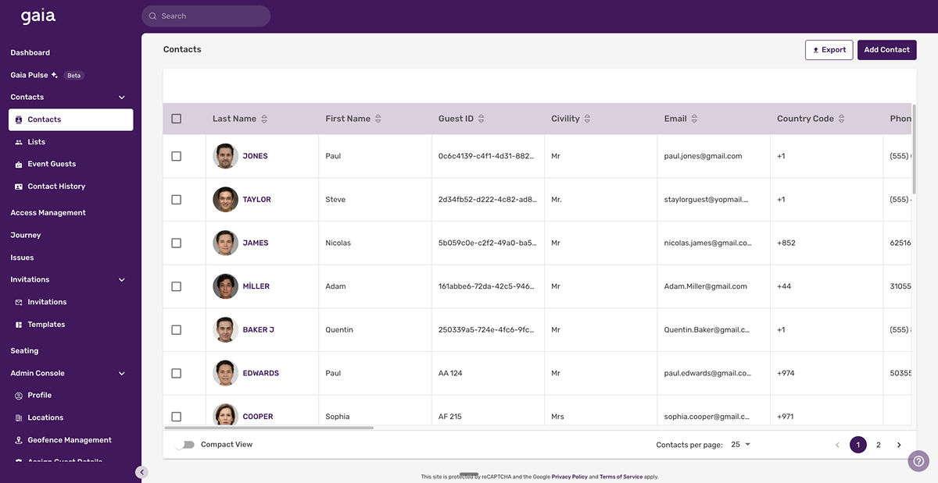Select the Contacts icon in the sidebar
The image size is (938, 483).
tap(19, 119)
